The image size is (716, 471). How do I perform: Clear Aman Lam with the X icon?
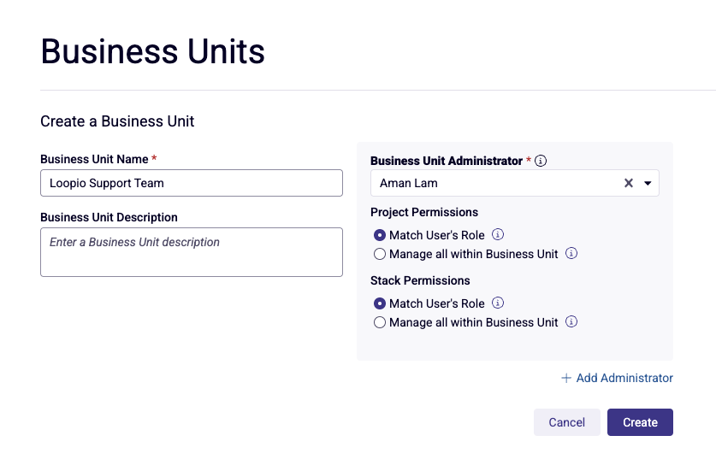629,183
